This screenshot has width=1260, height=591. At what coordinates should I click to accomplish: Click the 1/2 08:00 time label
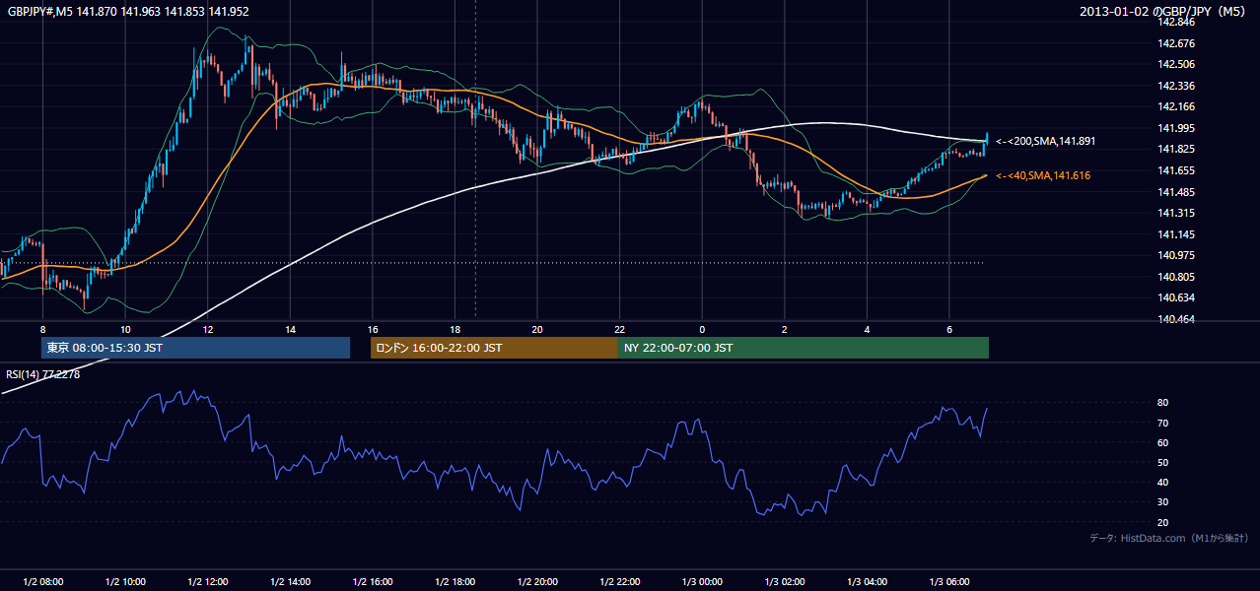coord(42,581)
